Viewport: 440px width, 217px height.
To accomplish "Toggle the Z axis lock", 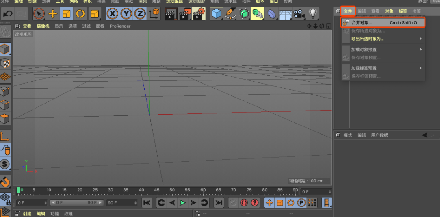I will (140, 13).
